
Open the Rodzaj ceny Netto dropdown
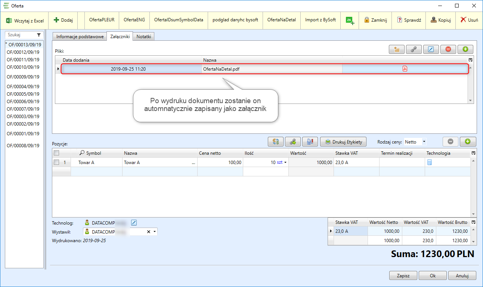coord(424,142)
